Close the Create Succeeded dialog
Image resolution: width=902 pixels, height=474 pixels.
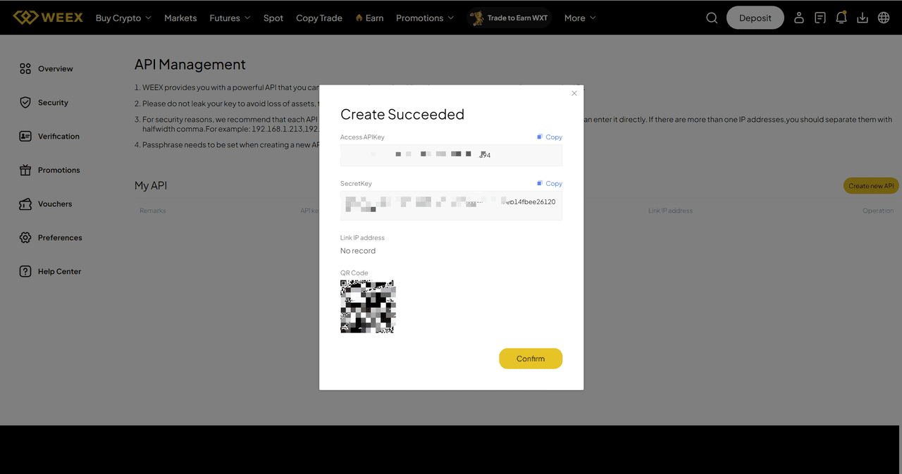pos(574,94)
